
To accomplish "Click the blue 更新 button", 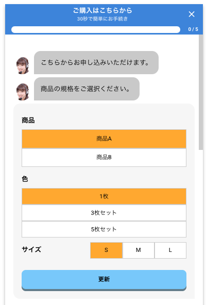I will tap(104, 280).
